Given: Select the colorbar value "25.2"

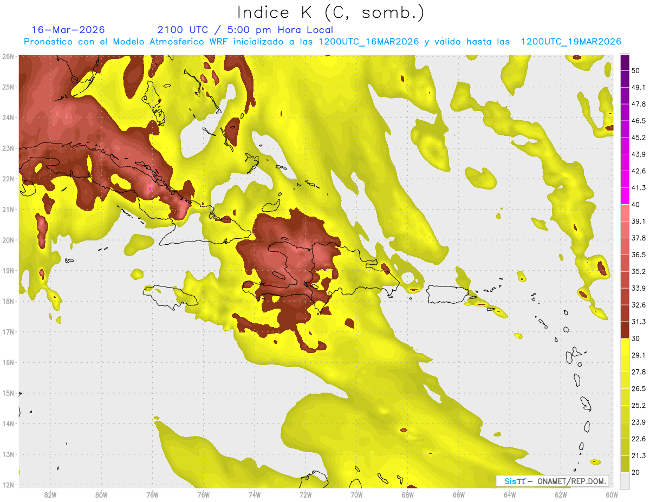Looking at the screenshot, I should (x=639, y=406).
